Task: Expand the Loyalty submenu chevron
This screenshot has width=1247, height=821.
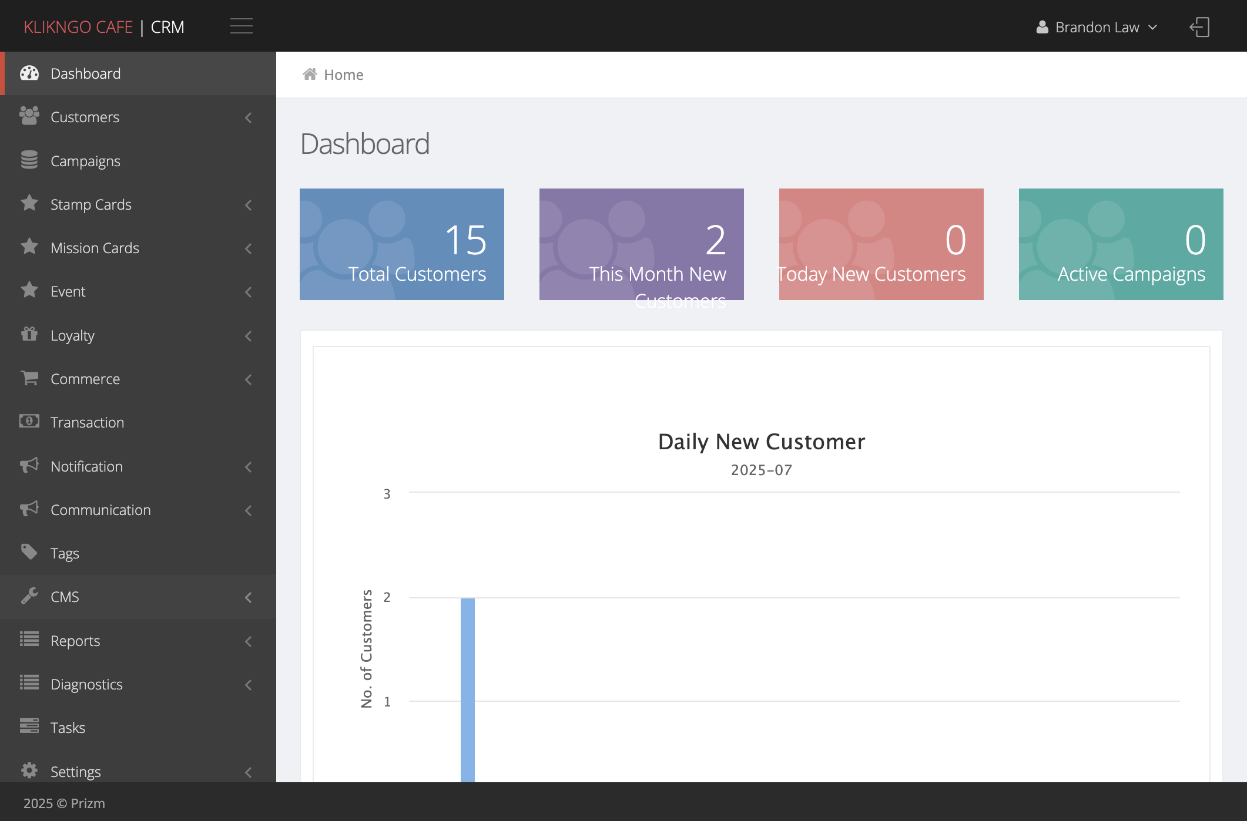Action: (x=249, y=336)
